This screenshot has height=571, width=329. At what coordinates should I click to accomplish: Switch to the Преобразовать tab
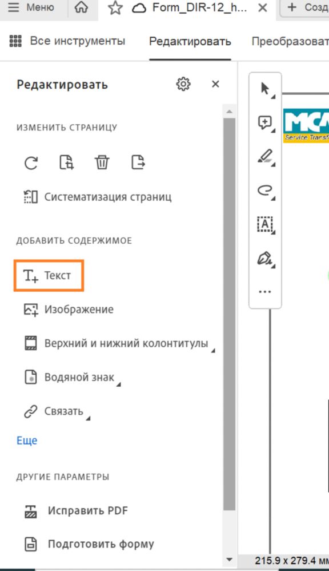[x=290, y=41]
